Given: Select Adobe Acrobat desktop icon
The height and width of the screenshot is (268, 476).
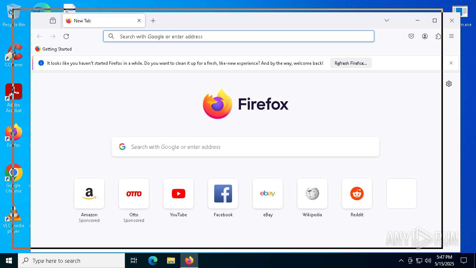Looking at the screenshot, I should tap(14, 98).
